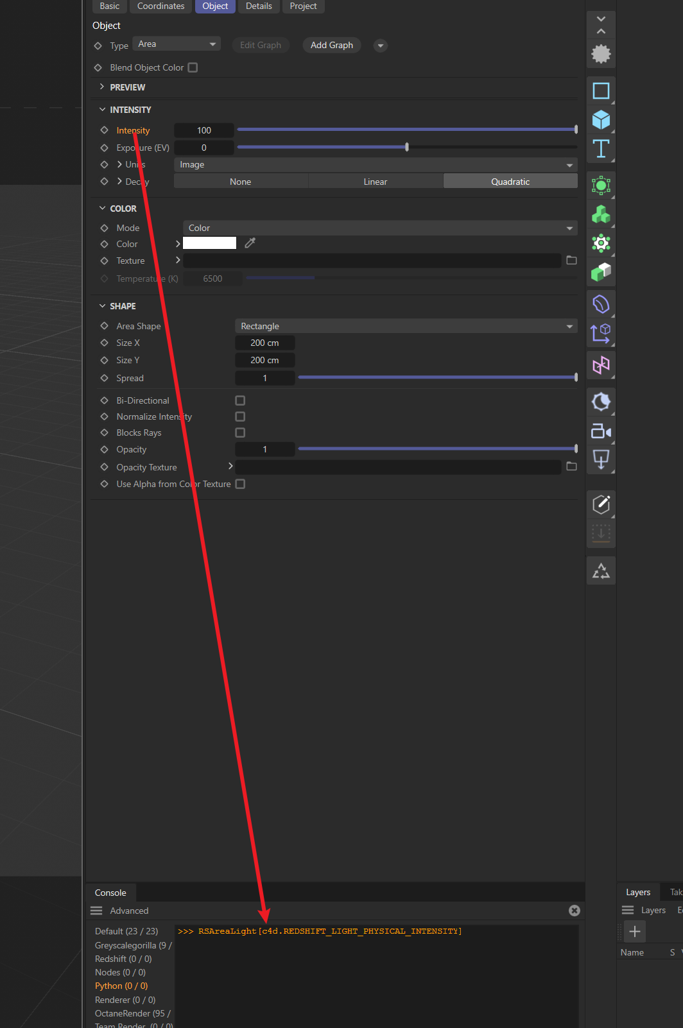Toggle the Blocks Rays checkbox
Screen dimensions: 683x1028
pos(240,433)
